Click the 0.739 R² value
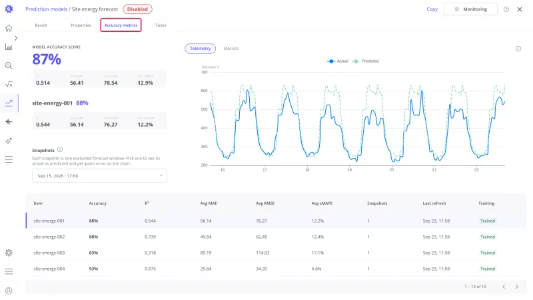This screenshot has width=533, height=300. click(151, 237)
